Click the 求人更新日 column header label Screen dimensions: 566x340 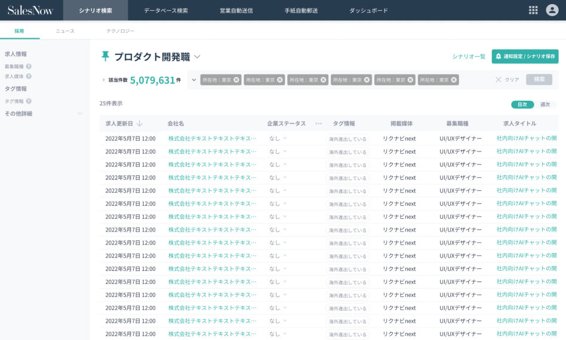pyautogui.click(x=119, y=123)
